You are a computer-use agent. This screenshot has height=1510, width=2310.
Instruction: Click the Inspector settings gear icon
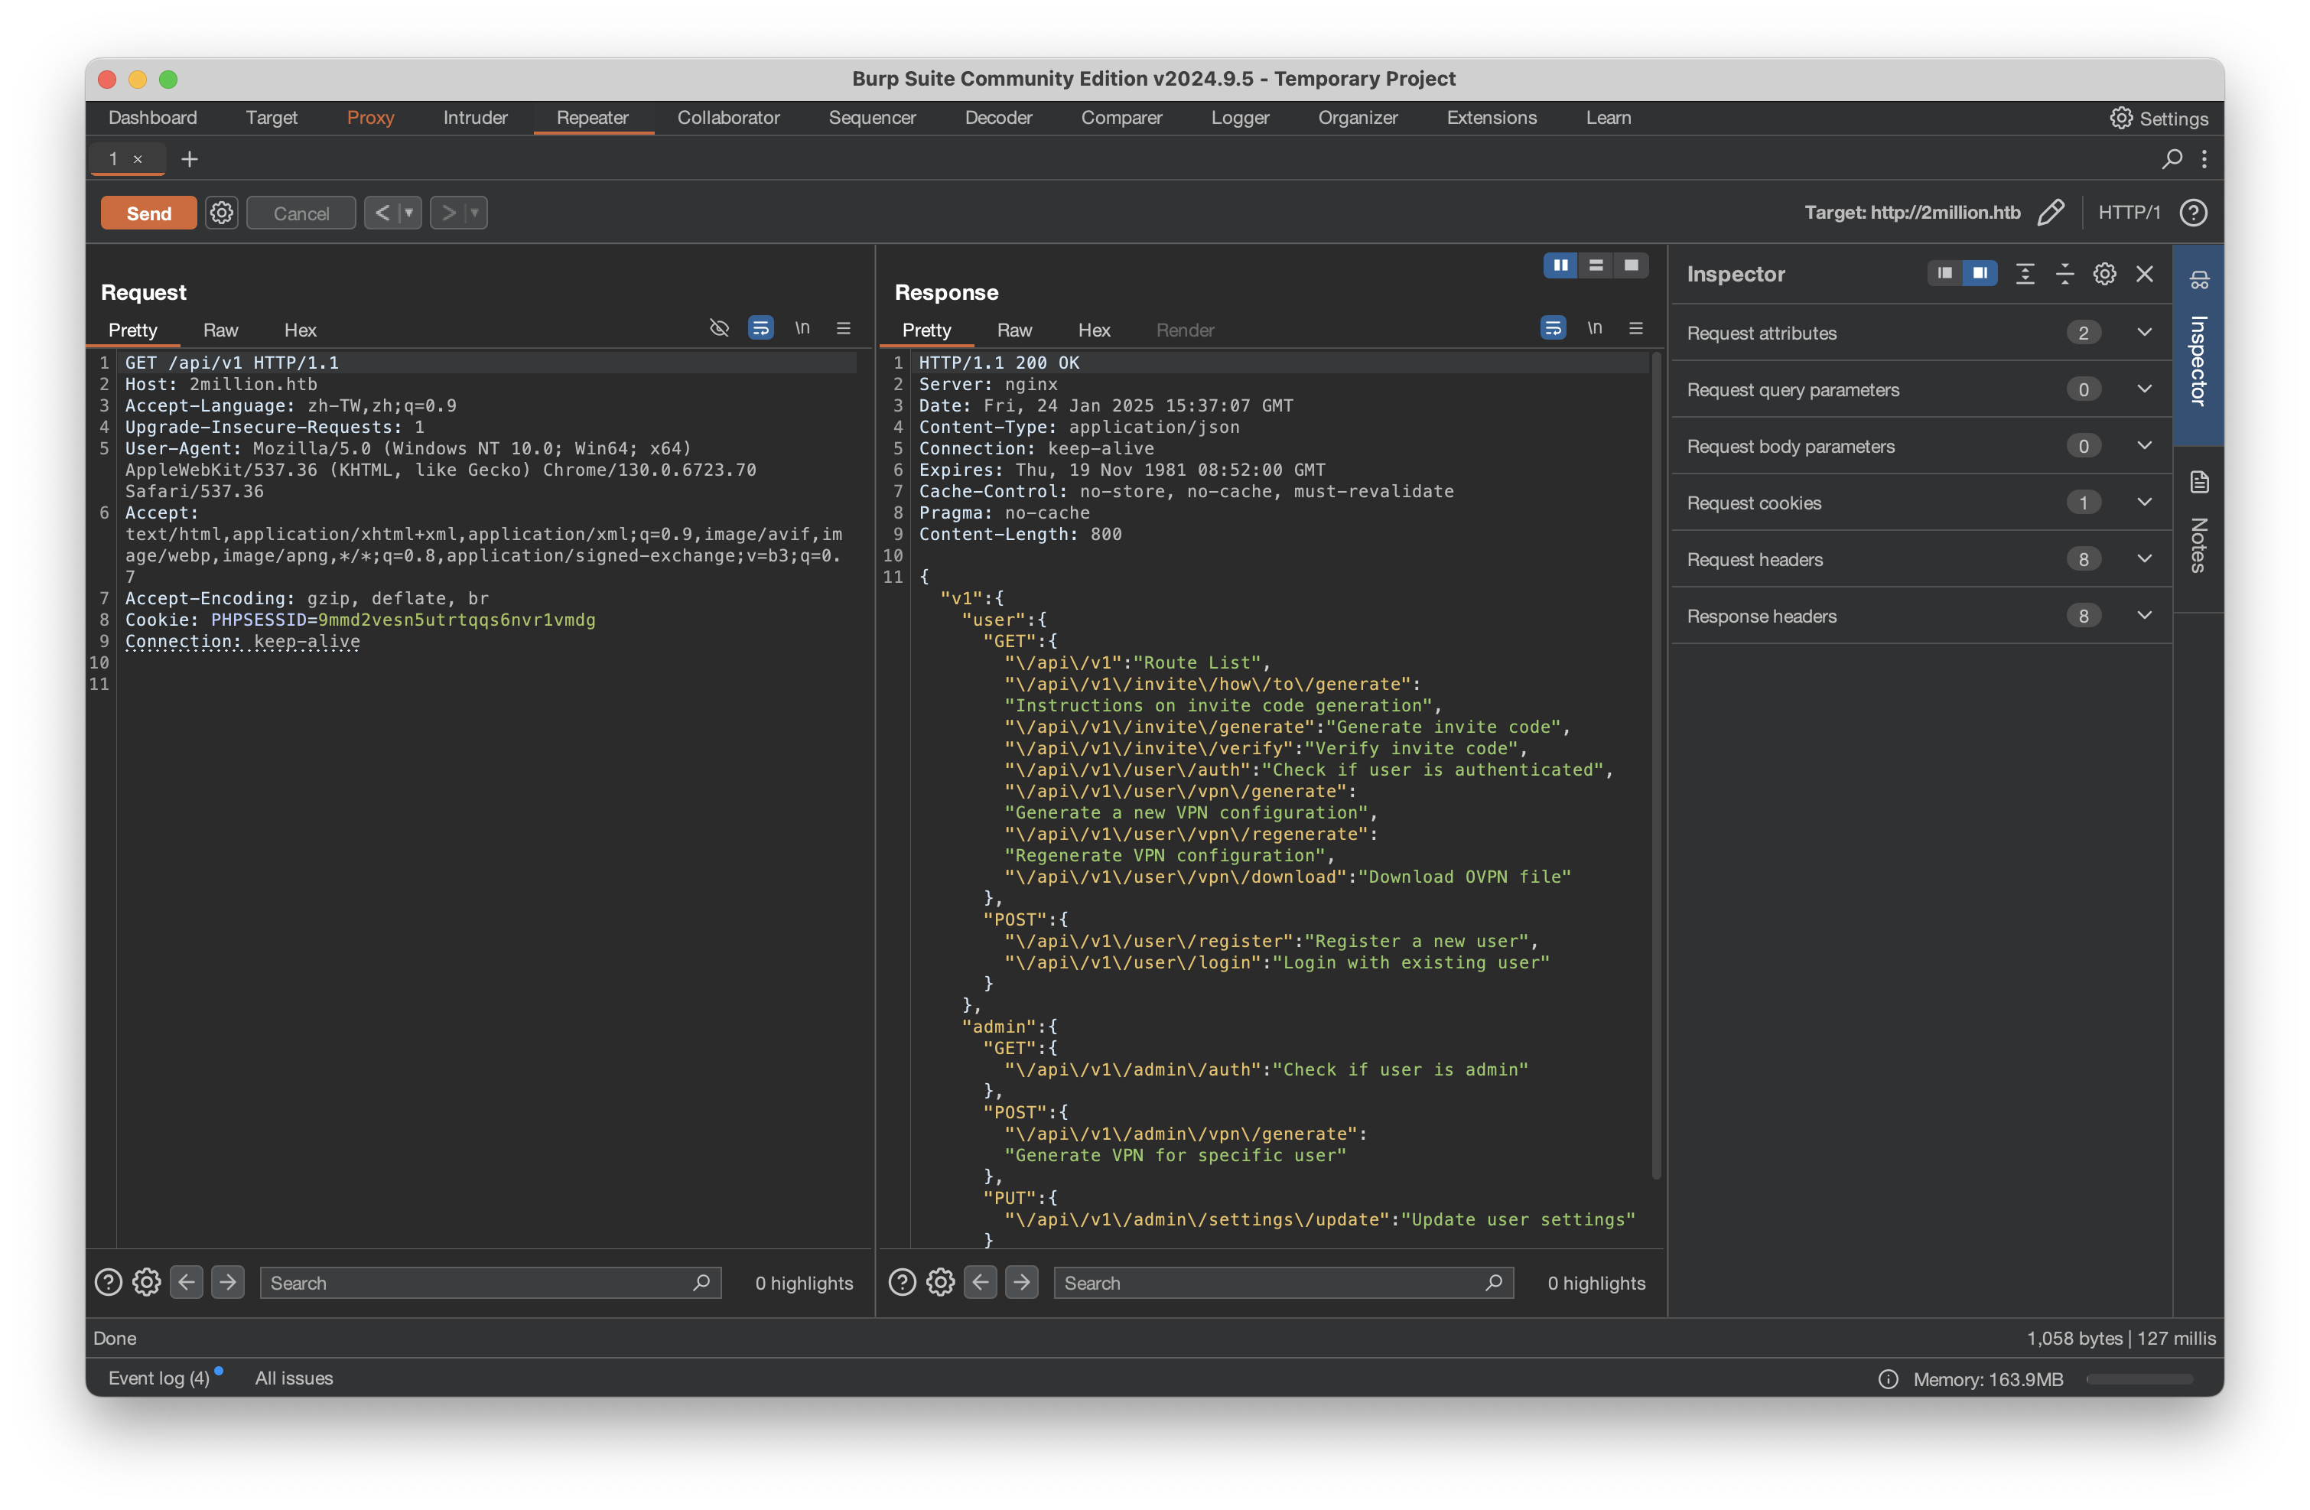[2103, 274]
